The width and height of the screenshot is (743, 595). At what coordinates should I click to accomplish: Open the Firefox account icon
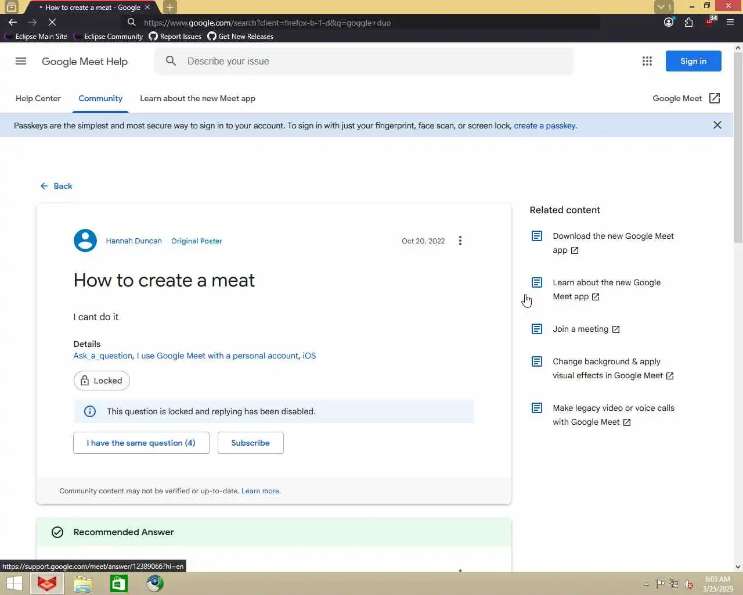pos(669,22)
